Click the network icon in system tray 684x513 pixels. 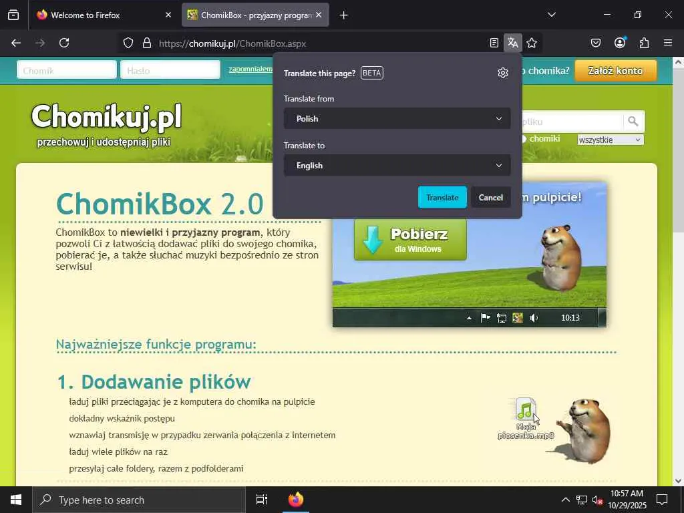(582, 500)
